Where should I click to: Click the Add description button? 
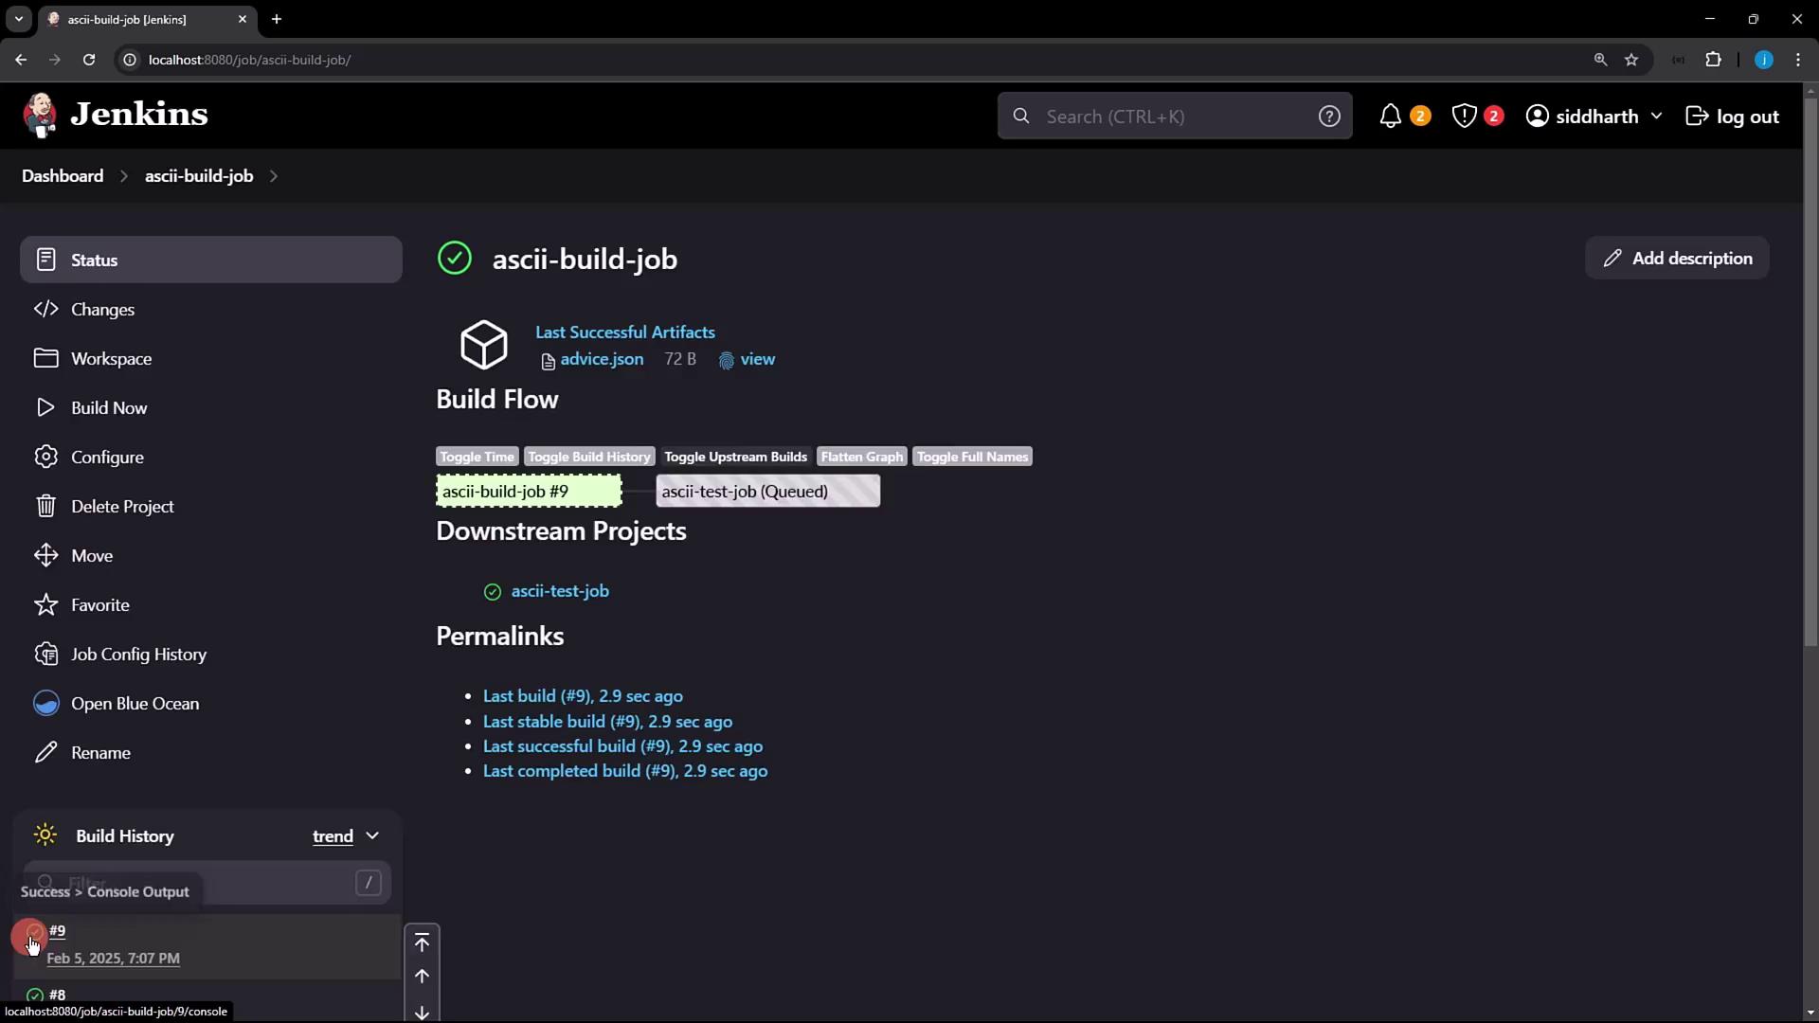1677,258
